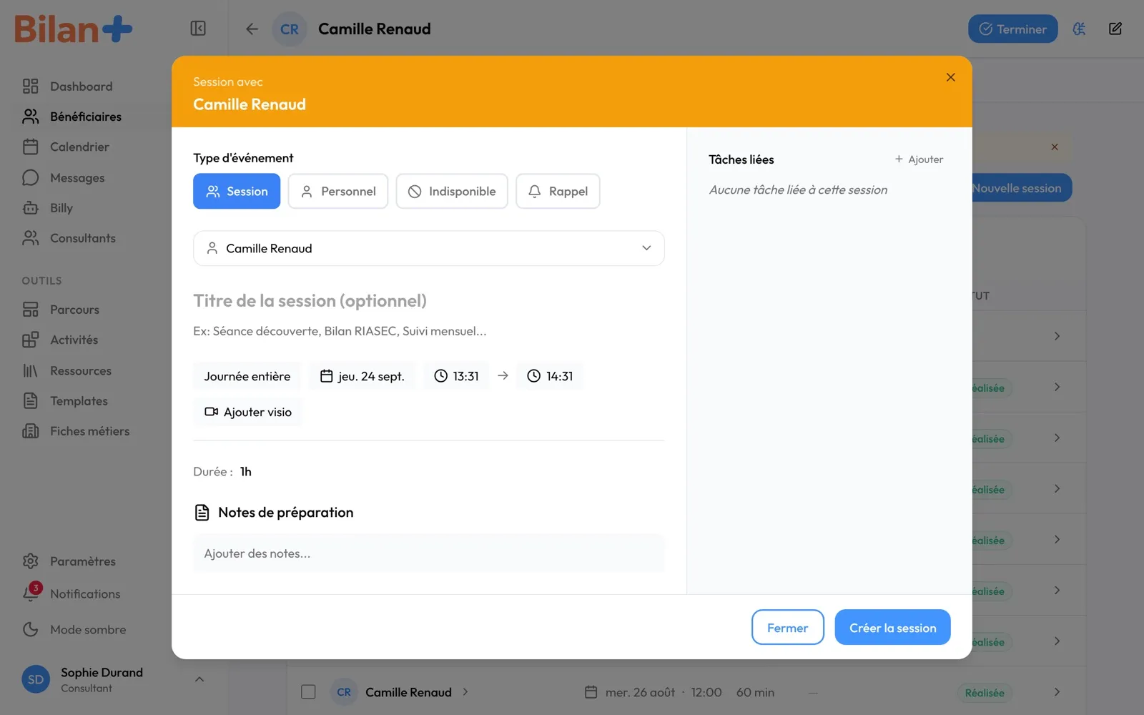Click Terminer button in header
Viewport: 1144px width, 715px height.
(x=1013, y=29)
